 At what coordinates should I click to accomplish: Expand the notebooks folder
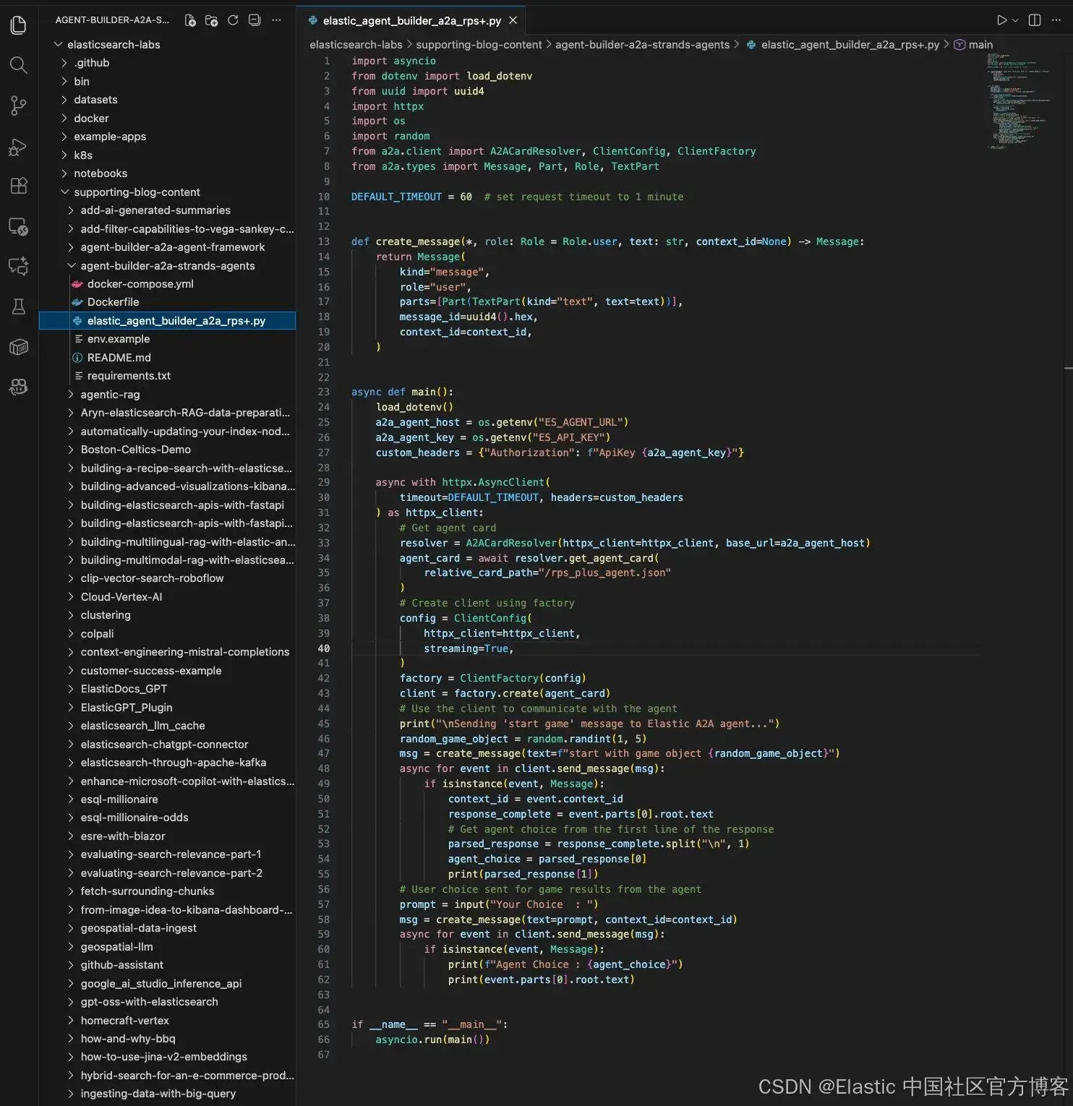tap(101, 173)
